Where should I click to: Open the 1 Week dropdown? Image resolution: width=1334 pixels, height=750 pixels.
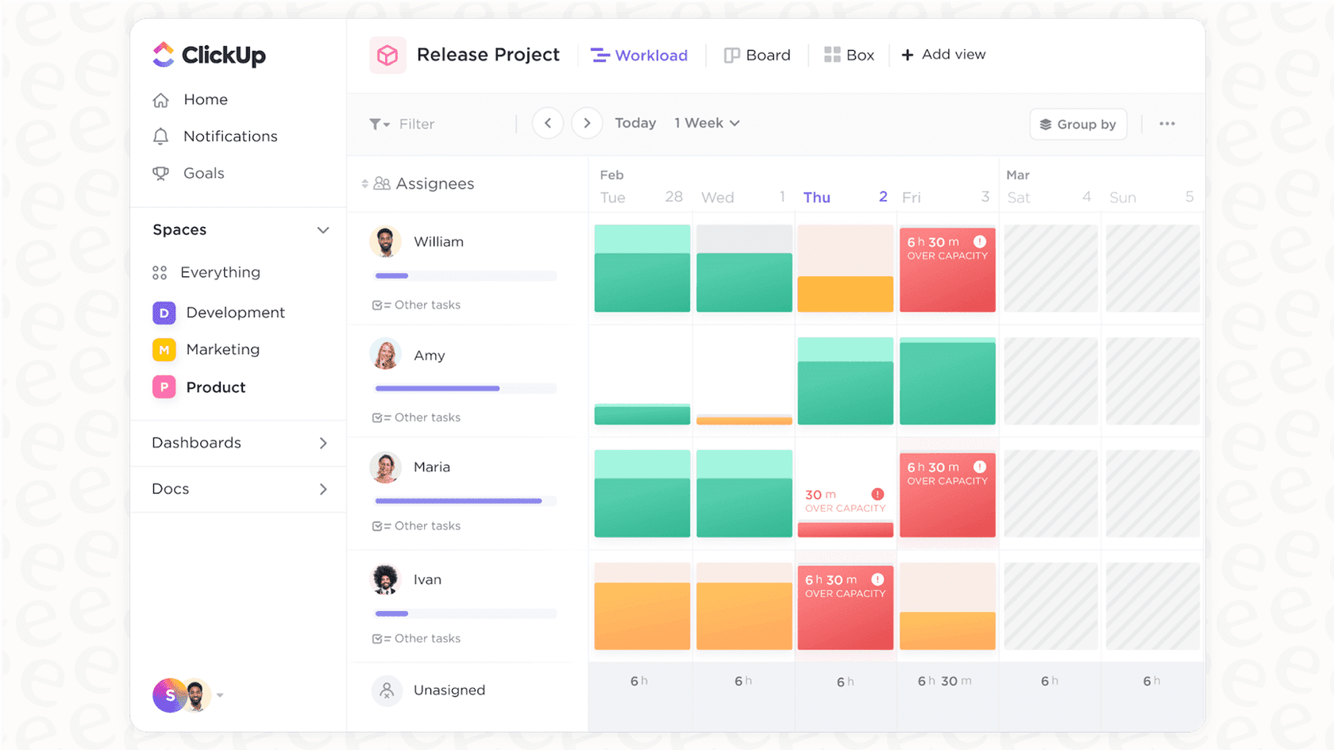coord(705,123)
